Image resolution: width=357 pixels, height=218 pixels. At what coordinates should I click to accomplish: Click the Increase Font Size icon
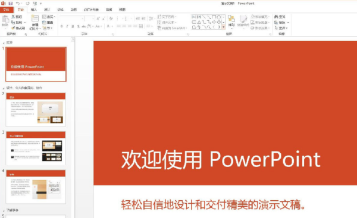98,18
